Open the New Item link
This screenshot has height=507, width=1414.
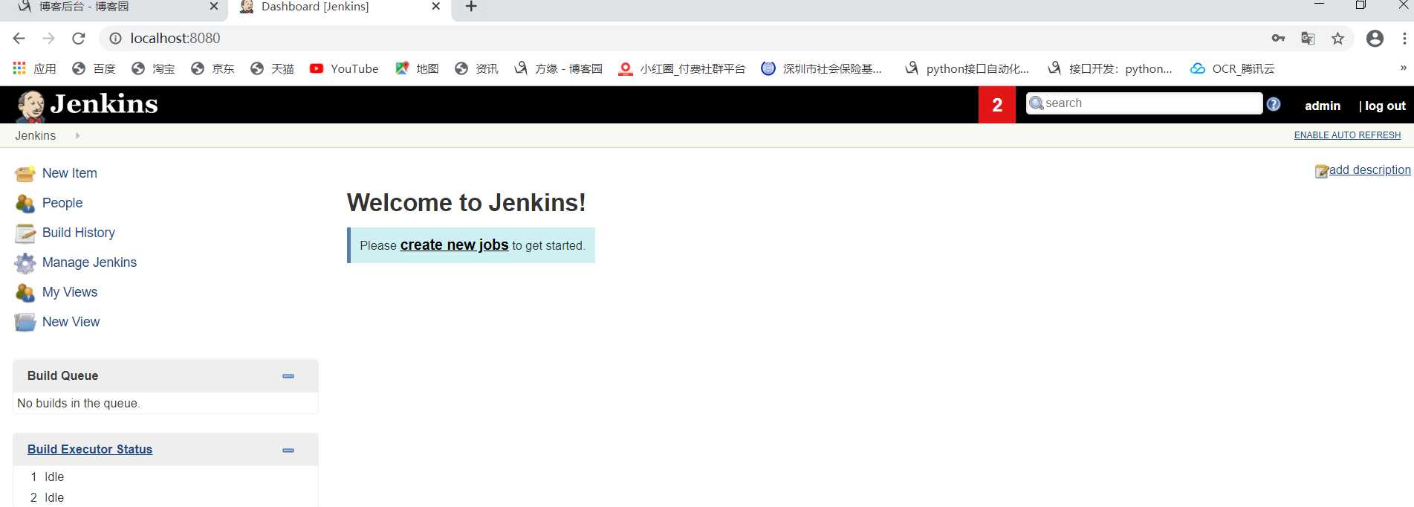(70, 173)
